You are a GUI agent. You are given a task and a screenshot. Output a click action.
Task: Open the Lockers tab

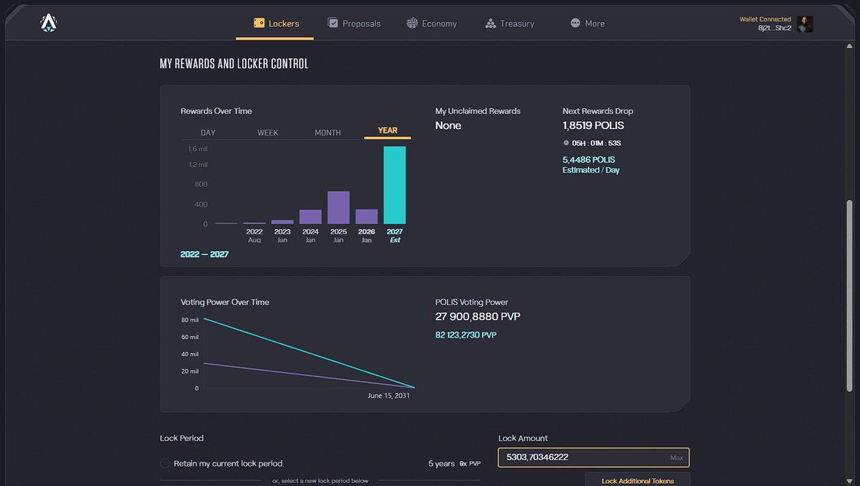pos(275,24)
